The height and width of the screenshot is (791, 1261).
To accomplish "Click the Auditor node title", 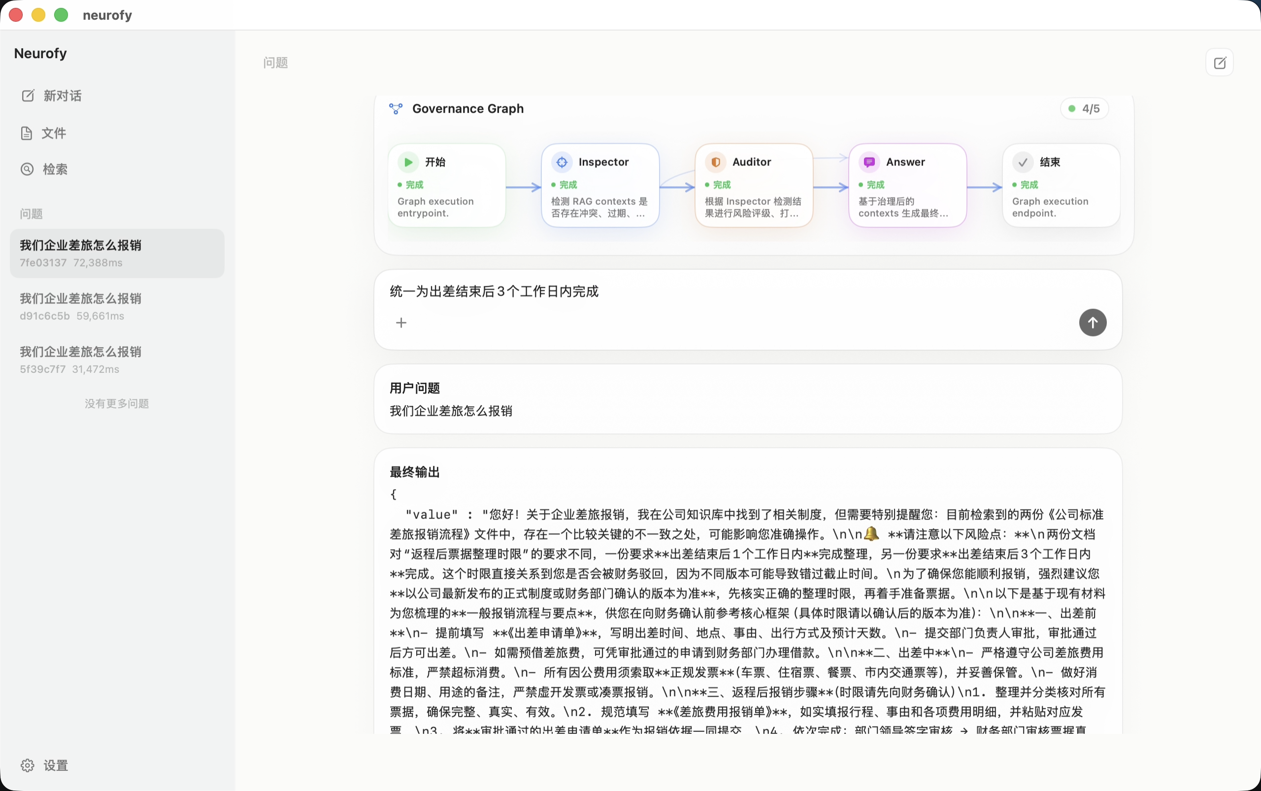I will (x=751, y=162).
